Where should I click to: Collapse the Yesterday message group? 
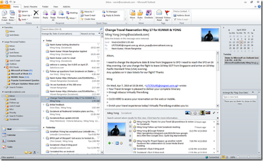tap(43, 127)
